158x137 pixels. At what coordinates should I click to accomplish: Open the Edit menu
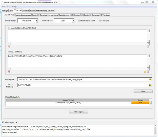coord(8,7)
